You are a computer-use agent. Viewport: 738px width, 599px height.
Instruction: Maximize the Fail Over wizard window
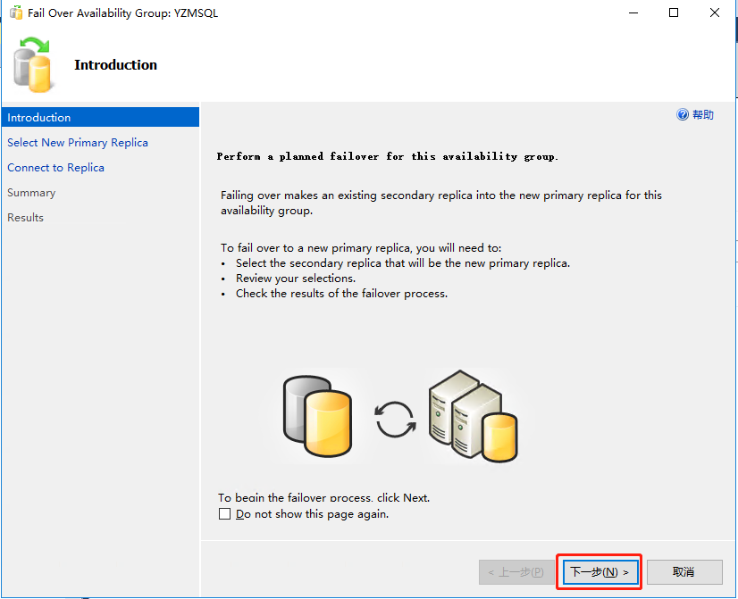tap(674, 13)
